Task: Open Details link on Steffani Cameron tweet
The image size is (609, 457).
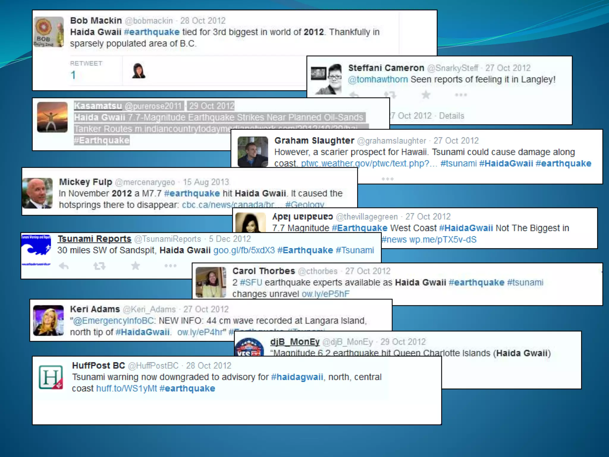Action: [x=451, y=116]
